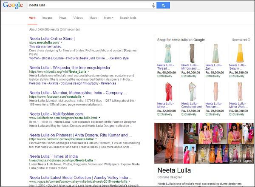This screenshot has height=187, width=255.
Task: Expand arrow next to kalkifashion.com URL
Action: 99,118
